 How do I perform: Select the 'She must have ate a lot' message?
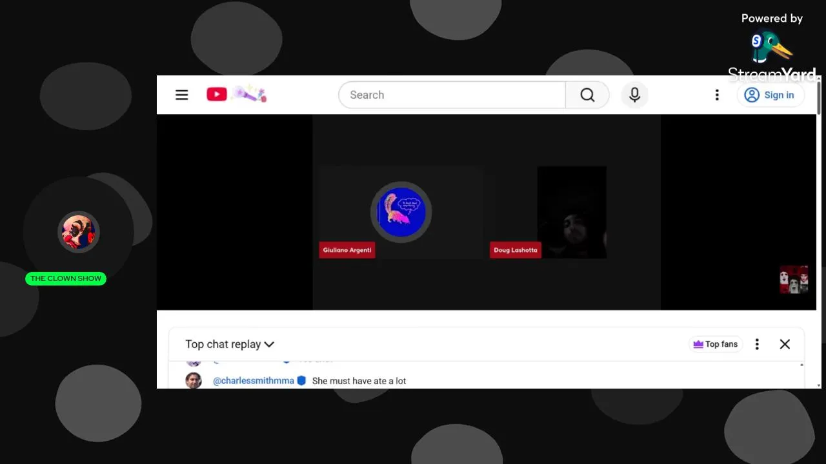pyautogui.click(x=359, y=381)
